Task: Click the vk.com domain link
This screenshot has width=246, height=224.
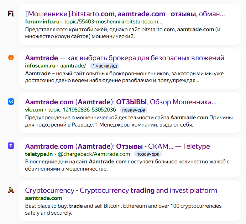Action: point(34,110)
